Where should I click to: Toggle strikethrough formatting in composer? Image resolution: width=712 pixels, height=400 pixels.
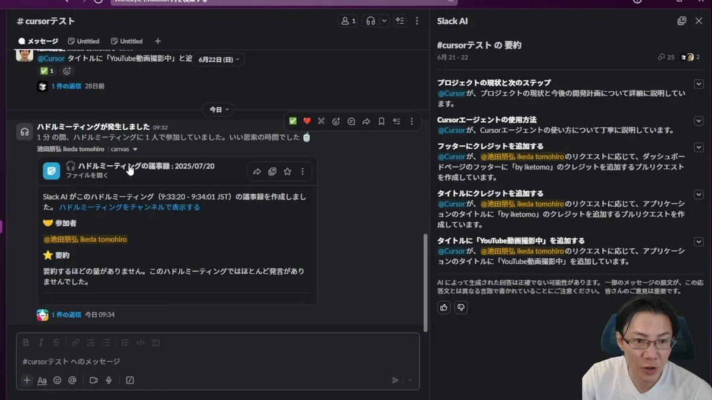[x=56, y=343]
